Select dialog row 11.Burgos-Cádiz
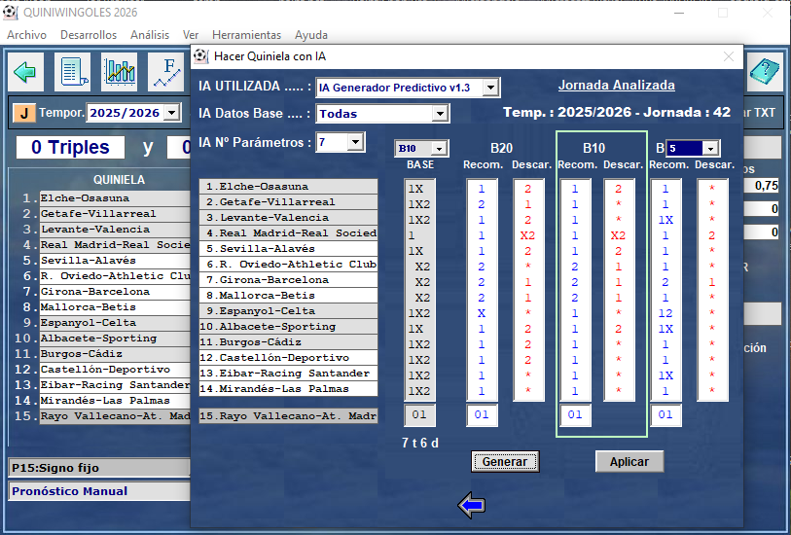 pos(288,342)
